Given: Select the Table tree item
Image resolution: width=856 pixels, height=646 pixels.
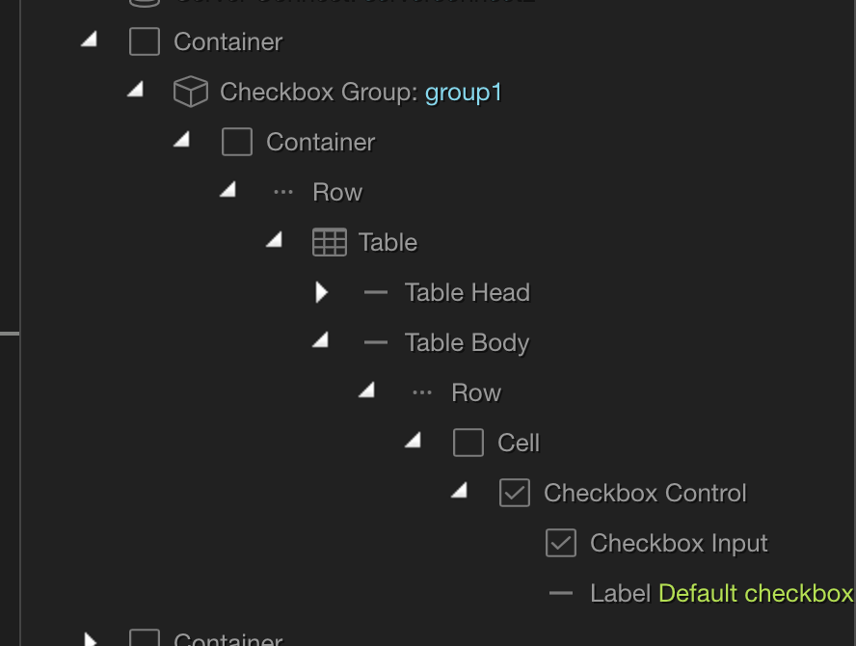Looking at the screenshot, I should point(388,242).
